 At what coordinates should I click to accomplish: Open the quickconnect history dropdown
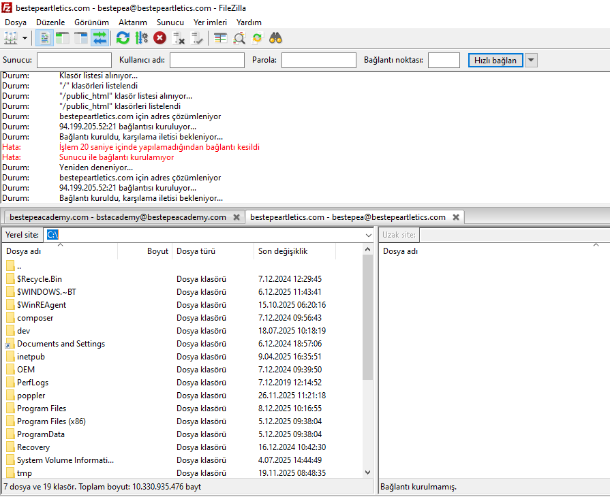(531, 60)
